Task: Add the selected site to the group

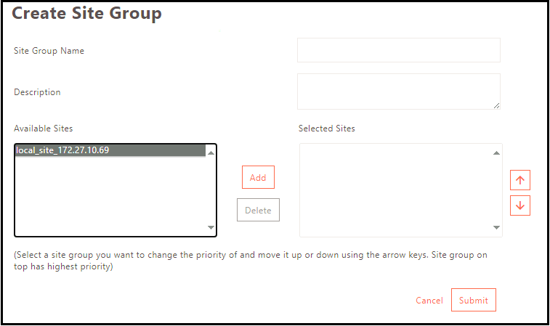Action: pos(258,177)
